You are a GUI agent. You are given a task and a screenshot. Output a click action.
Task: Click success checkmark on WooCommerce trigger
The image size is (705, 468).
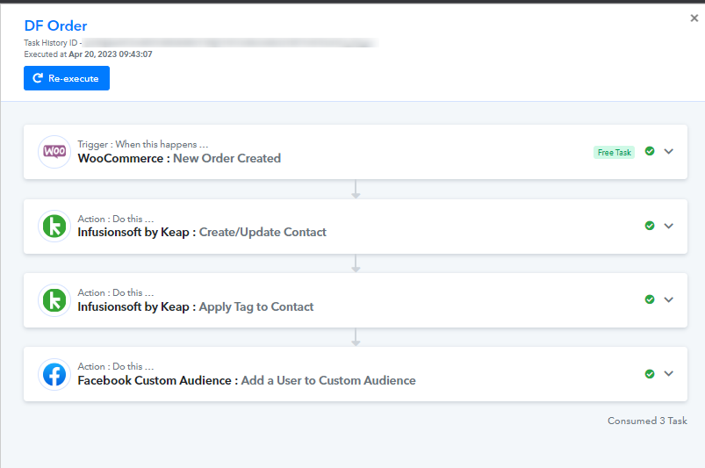click(x=650, y=151)
